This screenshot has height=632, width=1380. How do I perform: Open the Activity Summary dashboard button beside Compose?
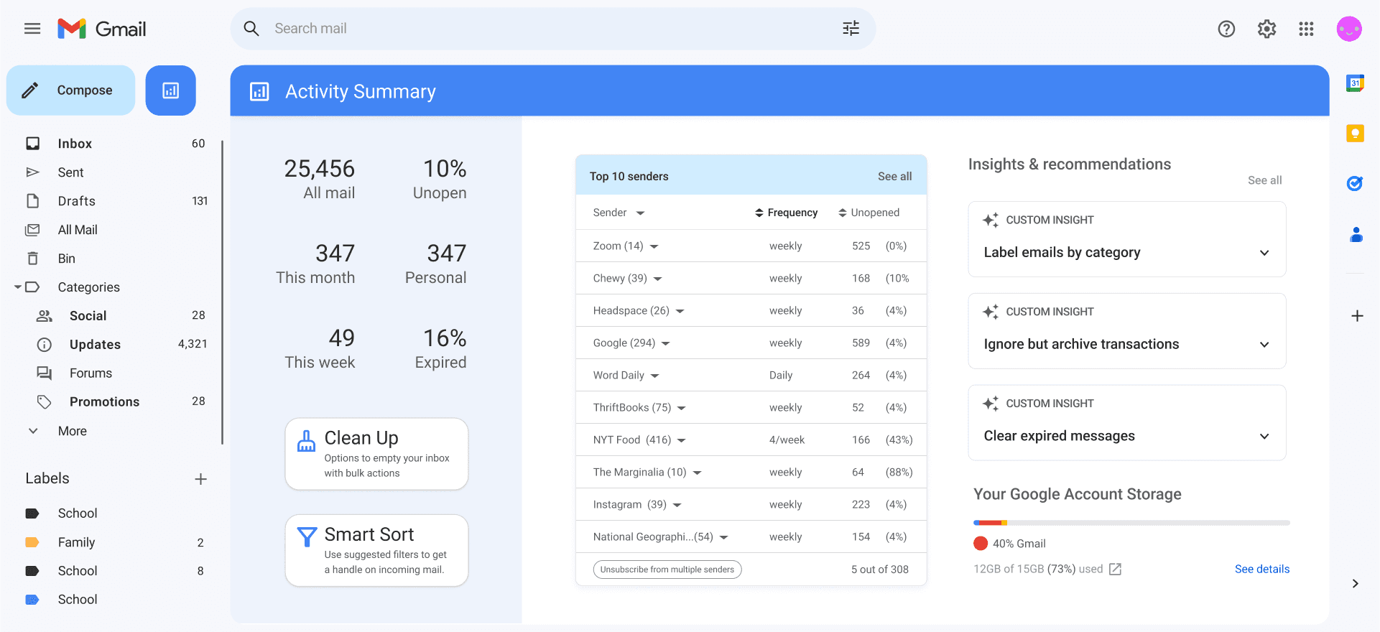click(x=171, y=90)
